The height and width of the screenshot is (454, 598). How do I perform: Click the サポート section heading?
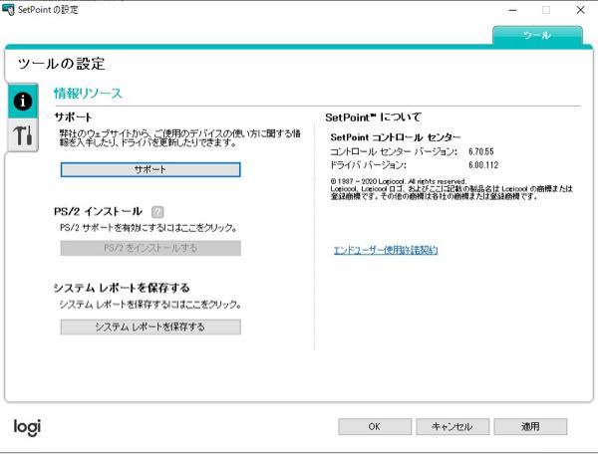click(73, 116)
